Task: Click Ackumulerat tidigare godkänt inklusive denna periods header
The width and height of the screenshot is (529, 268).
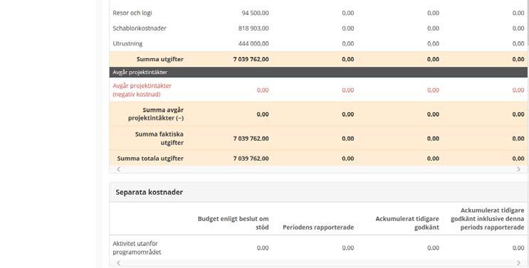Action: click(488, 219)
